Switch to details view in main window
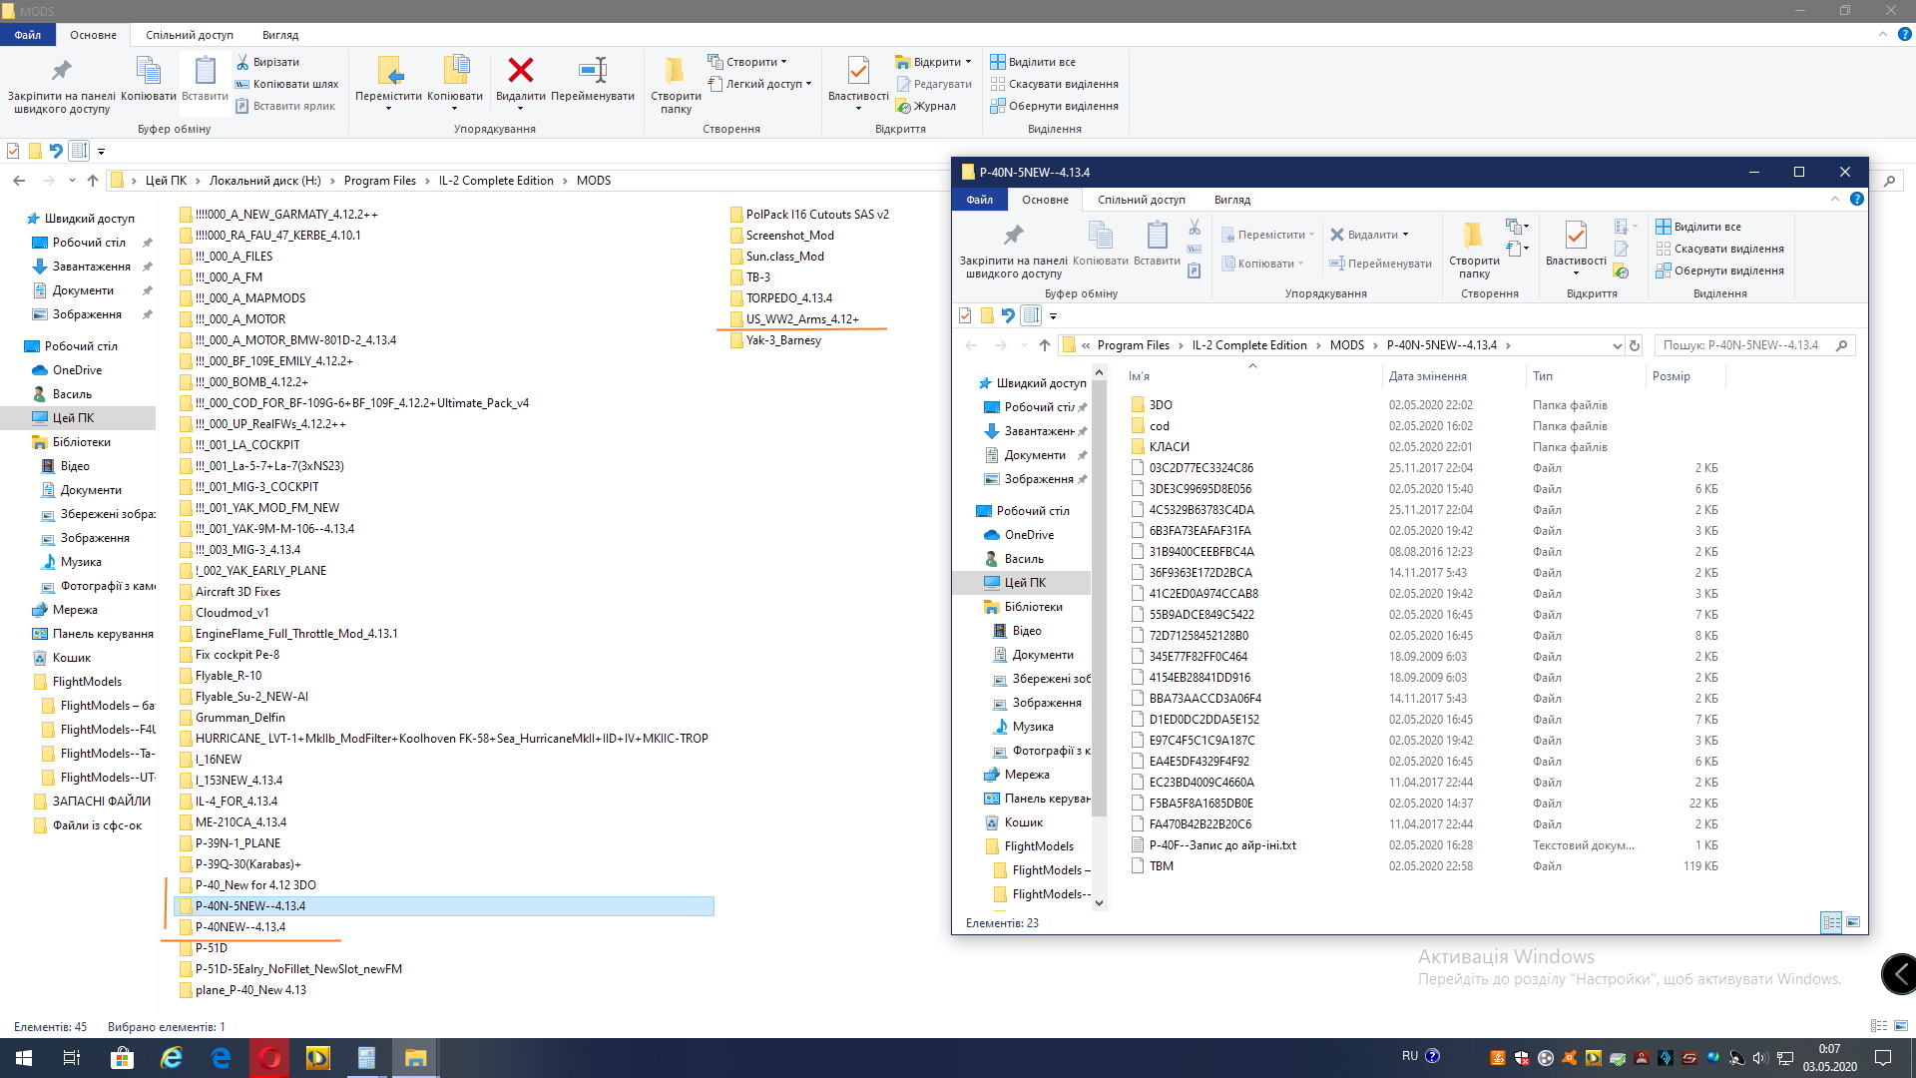1916x1078 pixels. 1879,1026
